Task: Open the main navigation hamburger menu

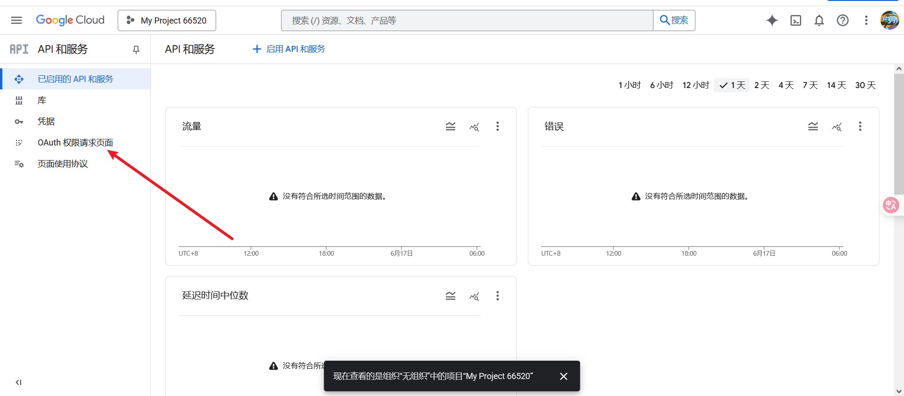Action: click(16, 20)
